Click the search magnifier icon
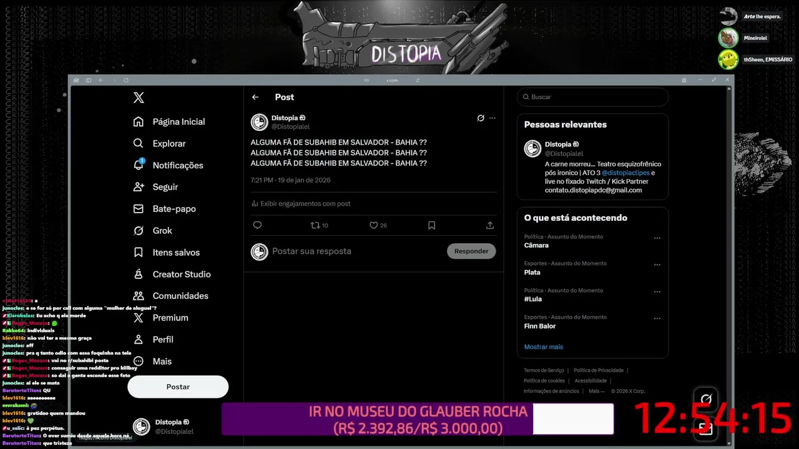799x449 pixels. click(526, 97)
